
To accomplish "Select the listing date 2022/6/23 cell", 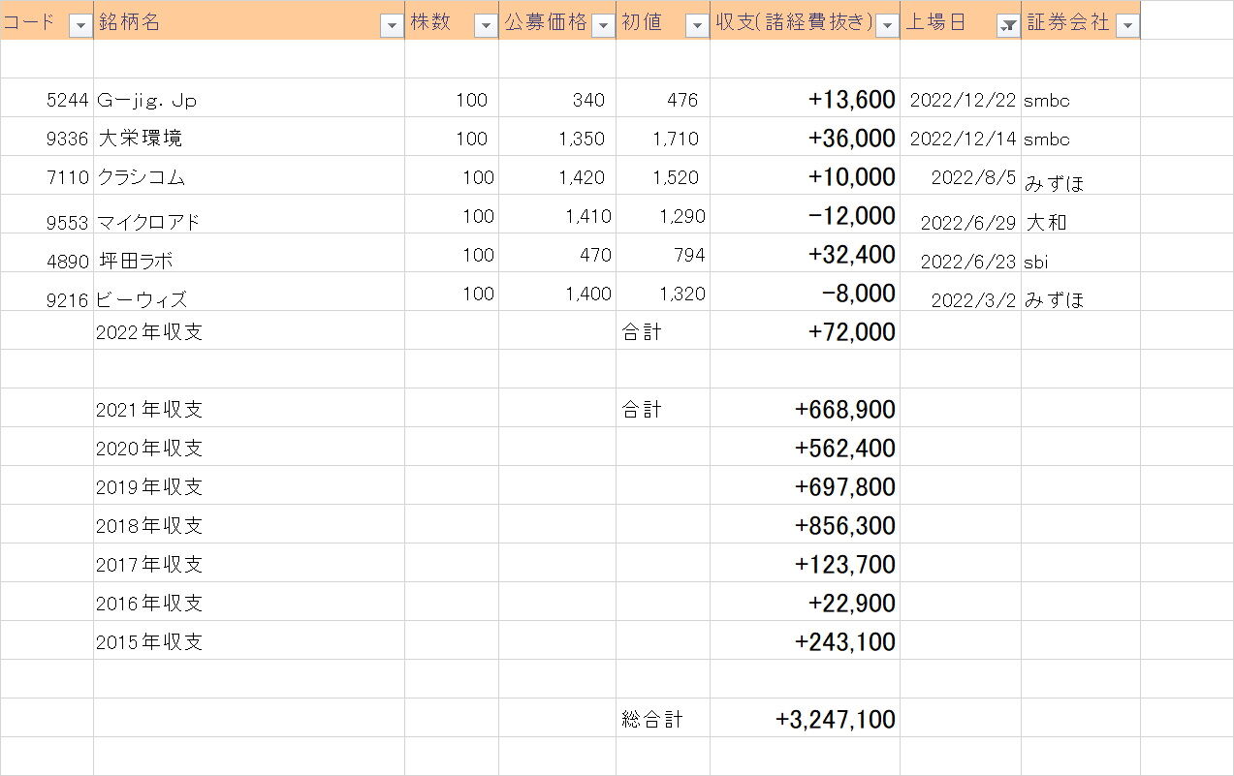I will [x=961, y=253].
